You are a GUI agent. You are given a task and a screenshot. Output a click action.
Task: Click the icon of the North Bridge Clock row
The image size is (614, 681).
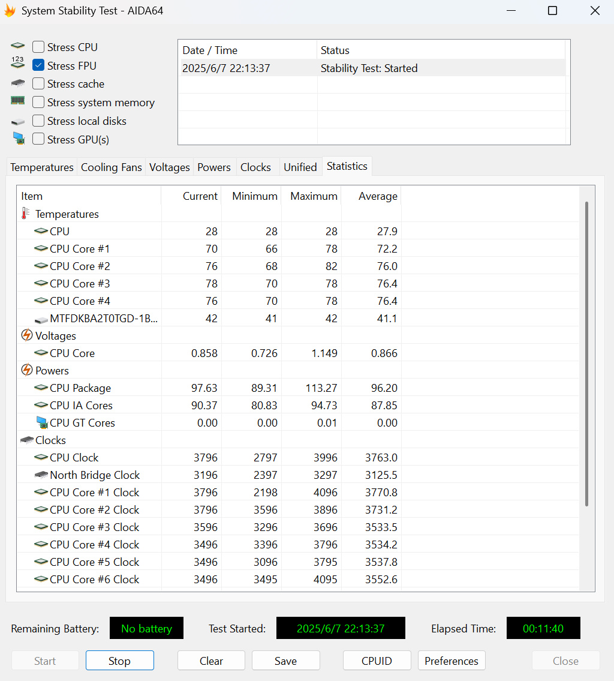(41, 474)
